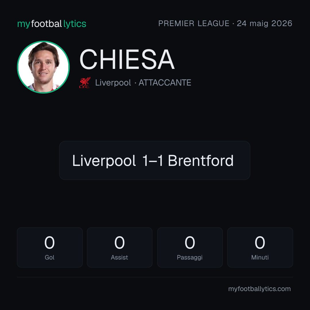Click the Brentford team name in the score
This screenshot has height=310, width=310.
(x=201, y=160)
